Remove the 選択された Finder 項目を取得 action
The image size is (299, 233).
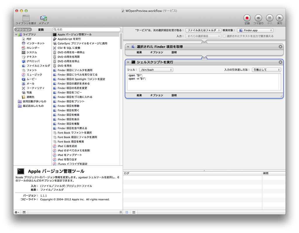point(281,47)
